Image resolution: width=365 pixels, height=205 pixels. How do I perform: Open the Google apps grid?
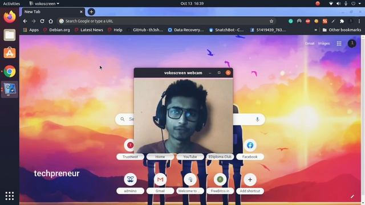[x=339, y=43]
